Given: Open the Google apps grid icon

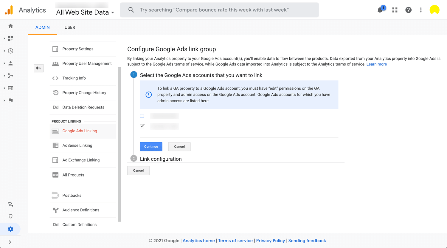Looking at the screenshot, I should click(x=395, y=10).
